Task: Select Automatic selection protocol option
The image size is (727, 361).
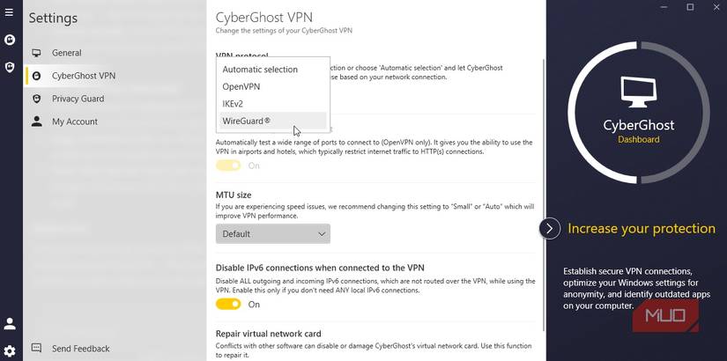Action: tap(260, 70)
